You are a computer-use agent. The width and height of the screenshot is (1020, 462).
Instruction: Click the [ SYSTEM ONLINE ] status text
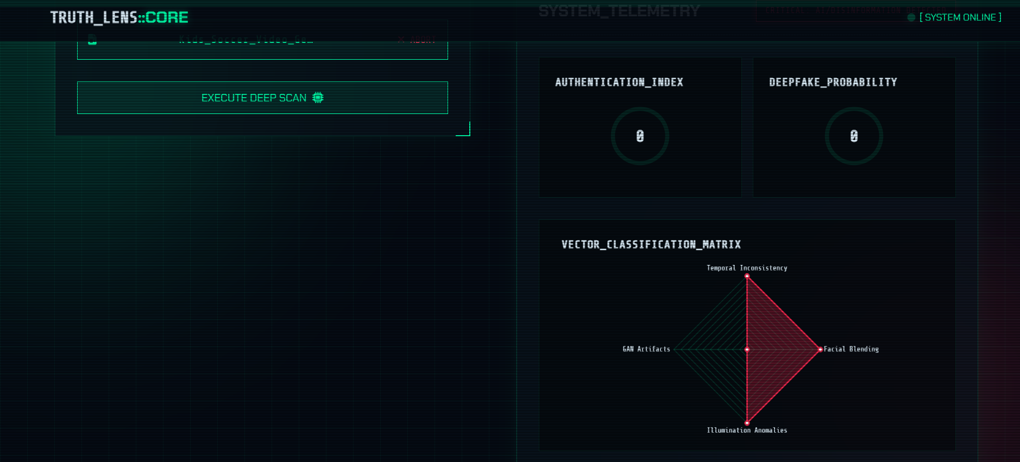click(x=960, y=17)
